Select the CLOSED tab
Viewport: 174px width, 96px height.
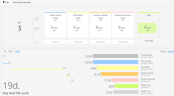pos(17,51)
